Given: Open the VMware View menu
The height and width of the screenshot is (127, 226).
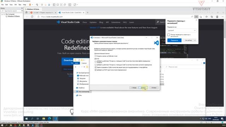Looking at the screenshot, I should click(x=11, y=5).
